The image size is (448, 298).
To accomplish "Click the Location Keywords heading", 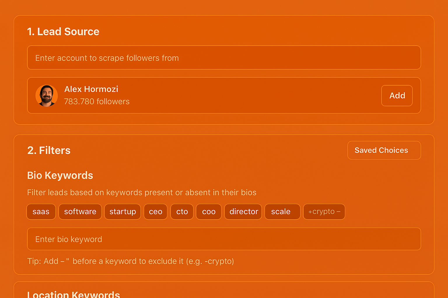I will click(73, 294).
